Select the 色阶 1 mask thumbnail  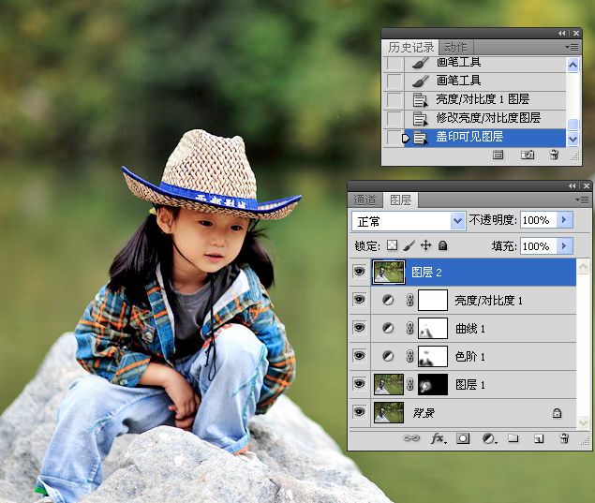pos(433,356)
